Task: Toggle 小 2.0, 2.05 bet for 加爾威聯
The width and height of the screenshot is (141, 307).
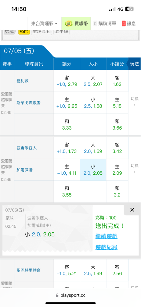Action: pos(93,170)
